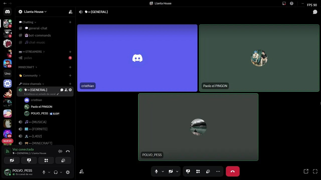
Task: Click the invite people icon beside Llanta House
Action: click(70, 12)
